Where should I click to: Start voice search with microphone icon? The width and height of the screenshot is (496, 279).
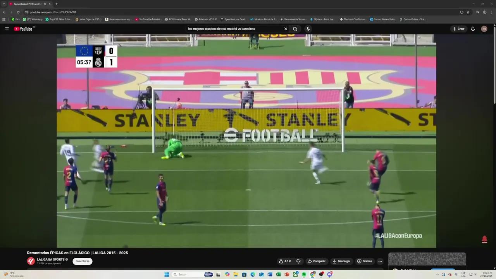point(308,29)
